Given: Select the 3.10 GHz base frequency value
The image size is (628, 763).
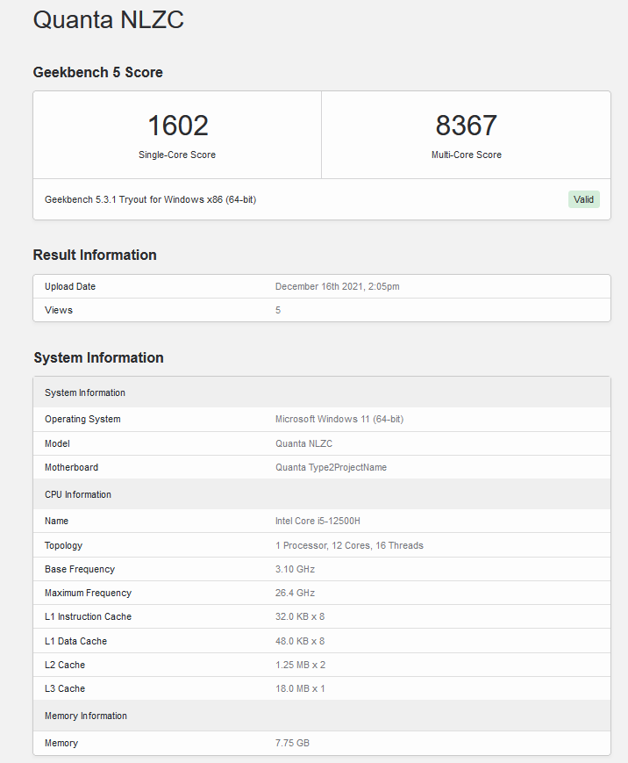Looking at the screenshot, I should (x=295, y=569).
